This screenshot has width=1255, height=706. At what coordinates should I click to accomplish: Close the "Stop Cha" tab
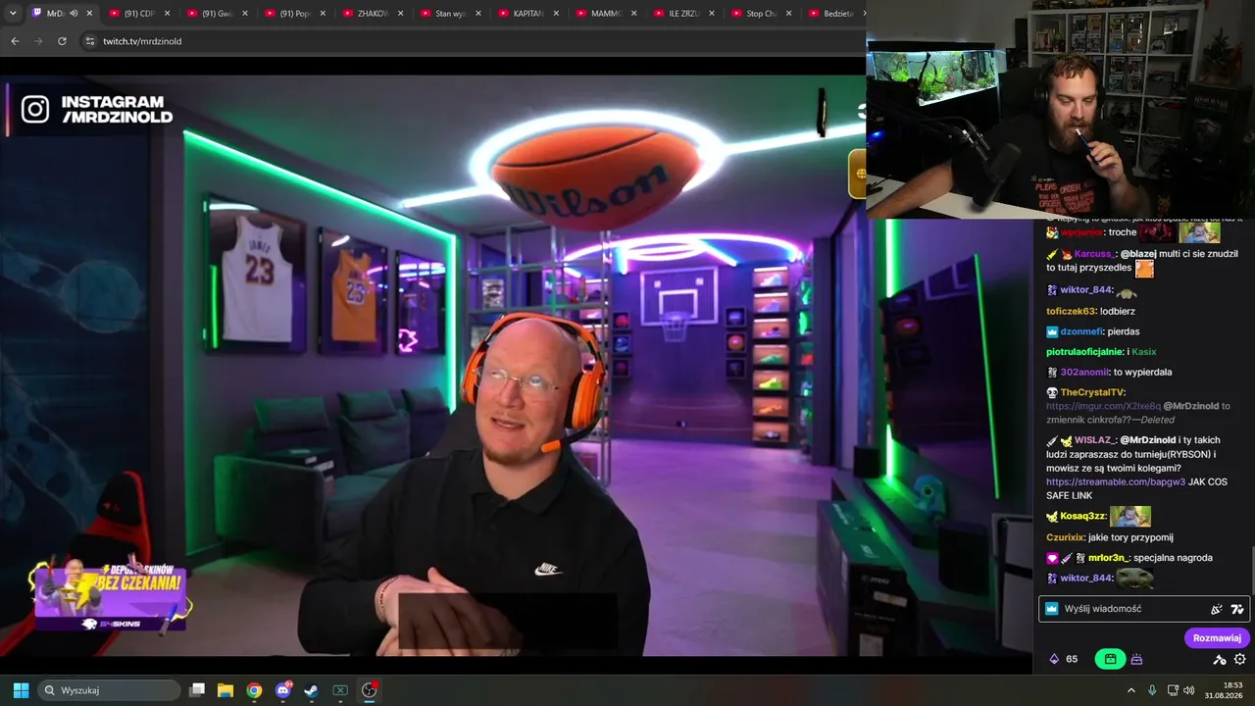[x=789, y=14]
